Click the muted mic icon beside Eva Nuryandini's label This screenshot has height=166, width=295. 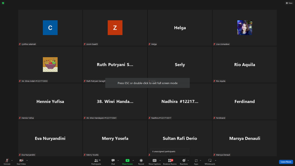pos(20,155)
